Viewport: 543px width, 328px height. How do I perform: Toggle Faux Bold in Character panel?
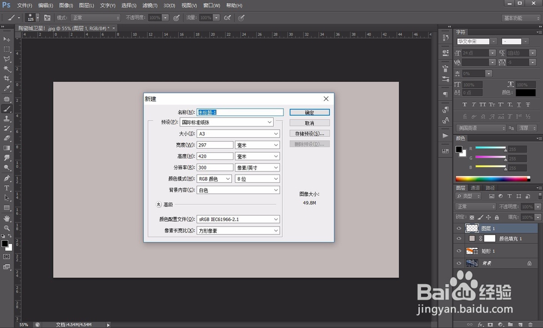pyautogui.click(x=465, y=104)
